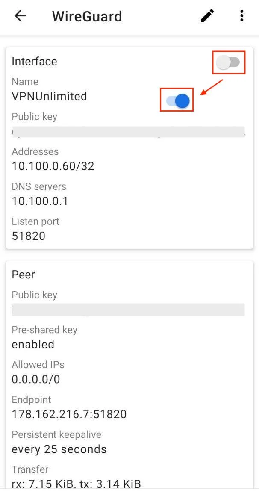This screenshot has height=496, width=259.
Task: Tap the Addresses label
Action: (35, 152)
